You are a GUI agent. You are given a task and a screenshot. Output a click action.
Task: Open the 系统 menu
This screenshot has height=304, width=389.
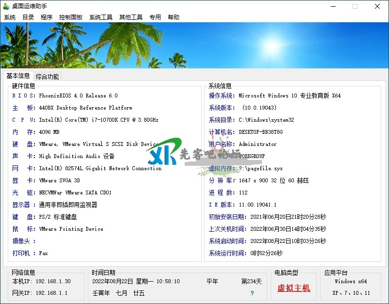(10, 17)
